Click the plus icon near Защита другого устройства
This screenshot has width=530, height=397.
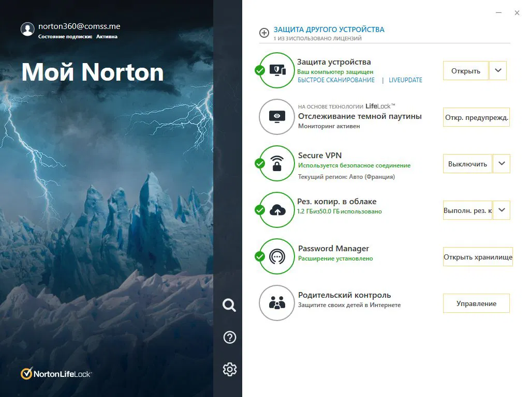point(263,33)
